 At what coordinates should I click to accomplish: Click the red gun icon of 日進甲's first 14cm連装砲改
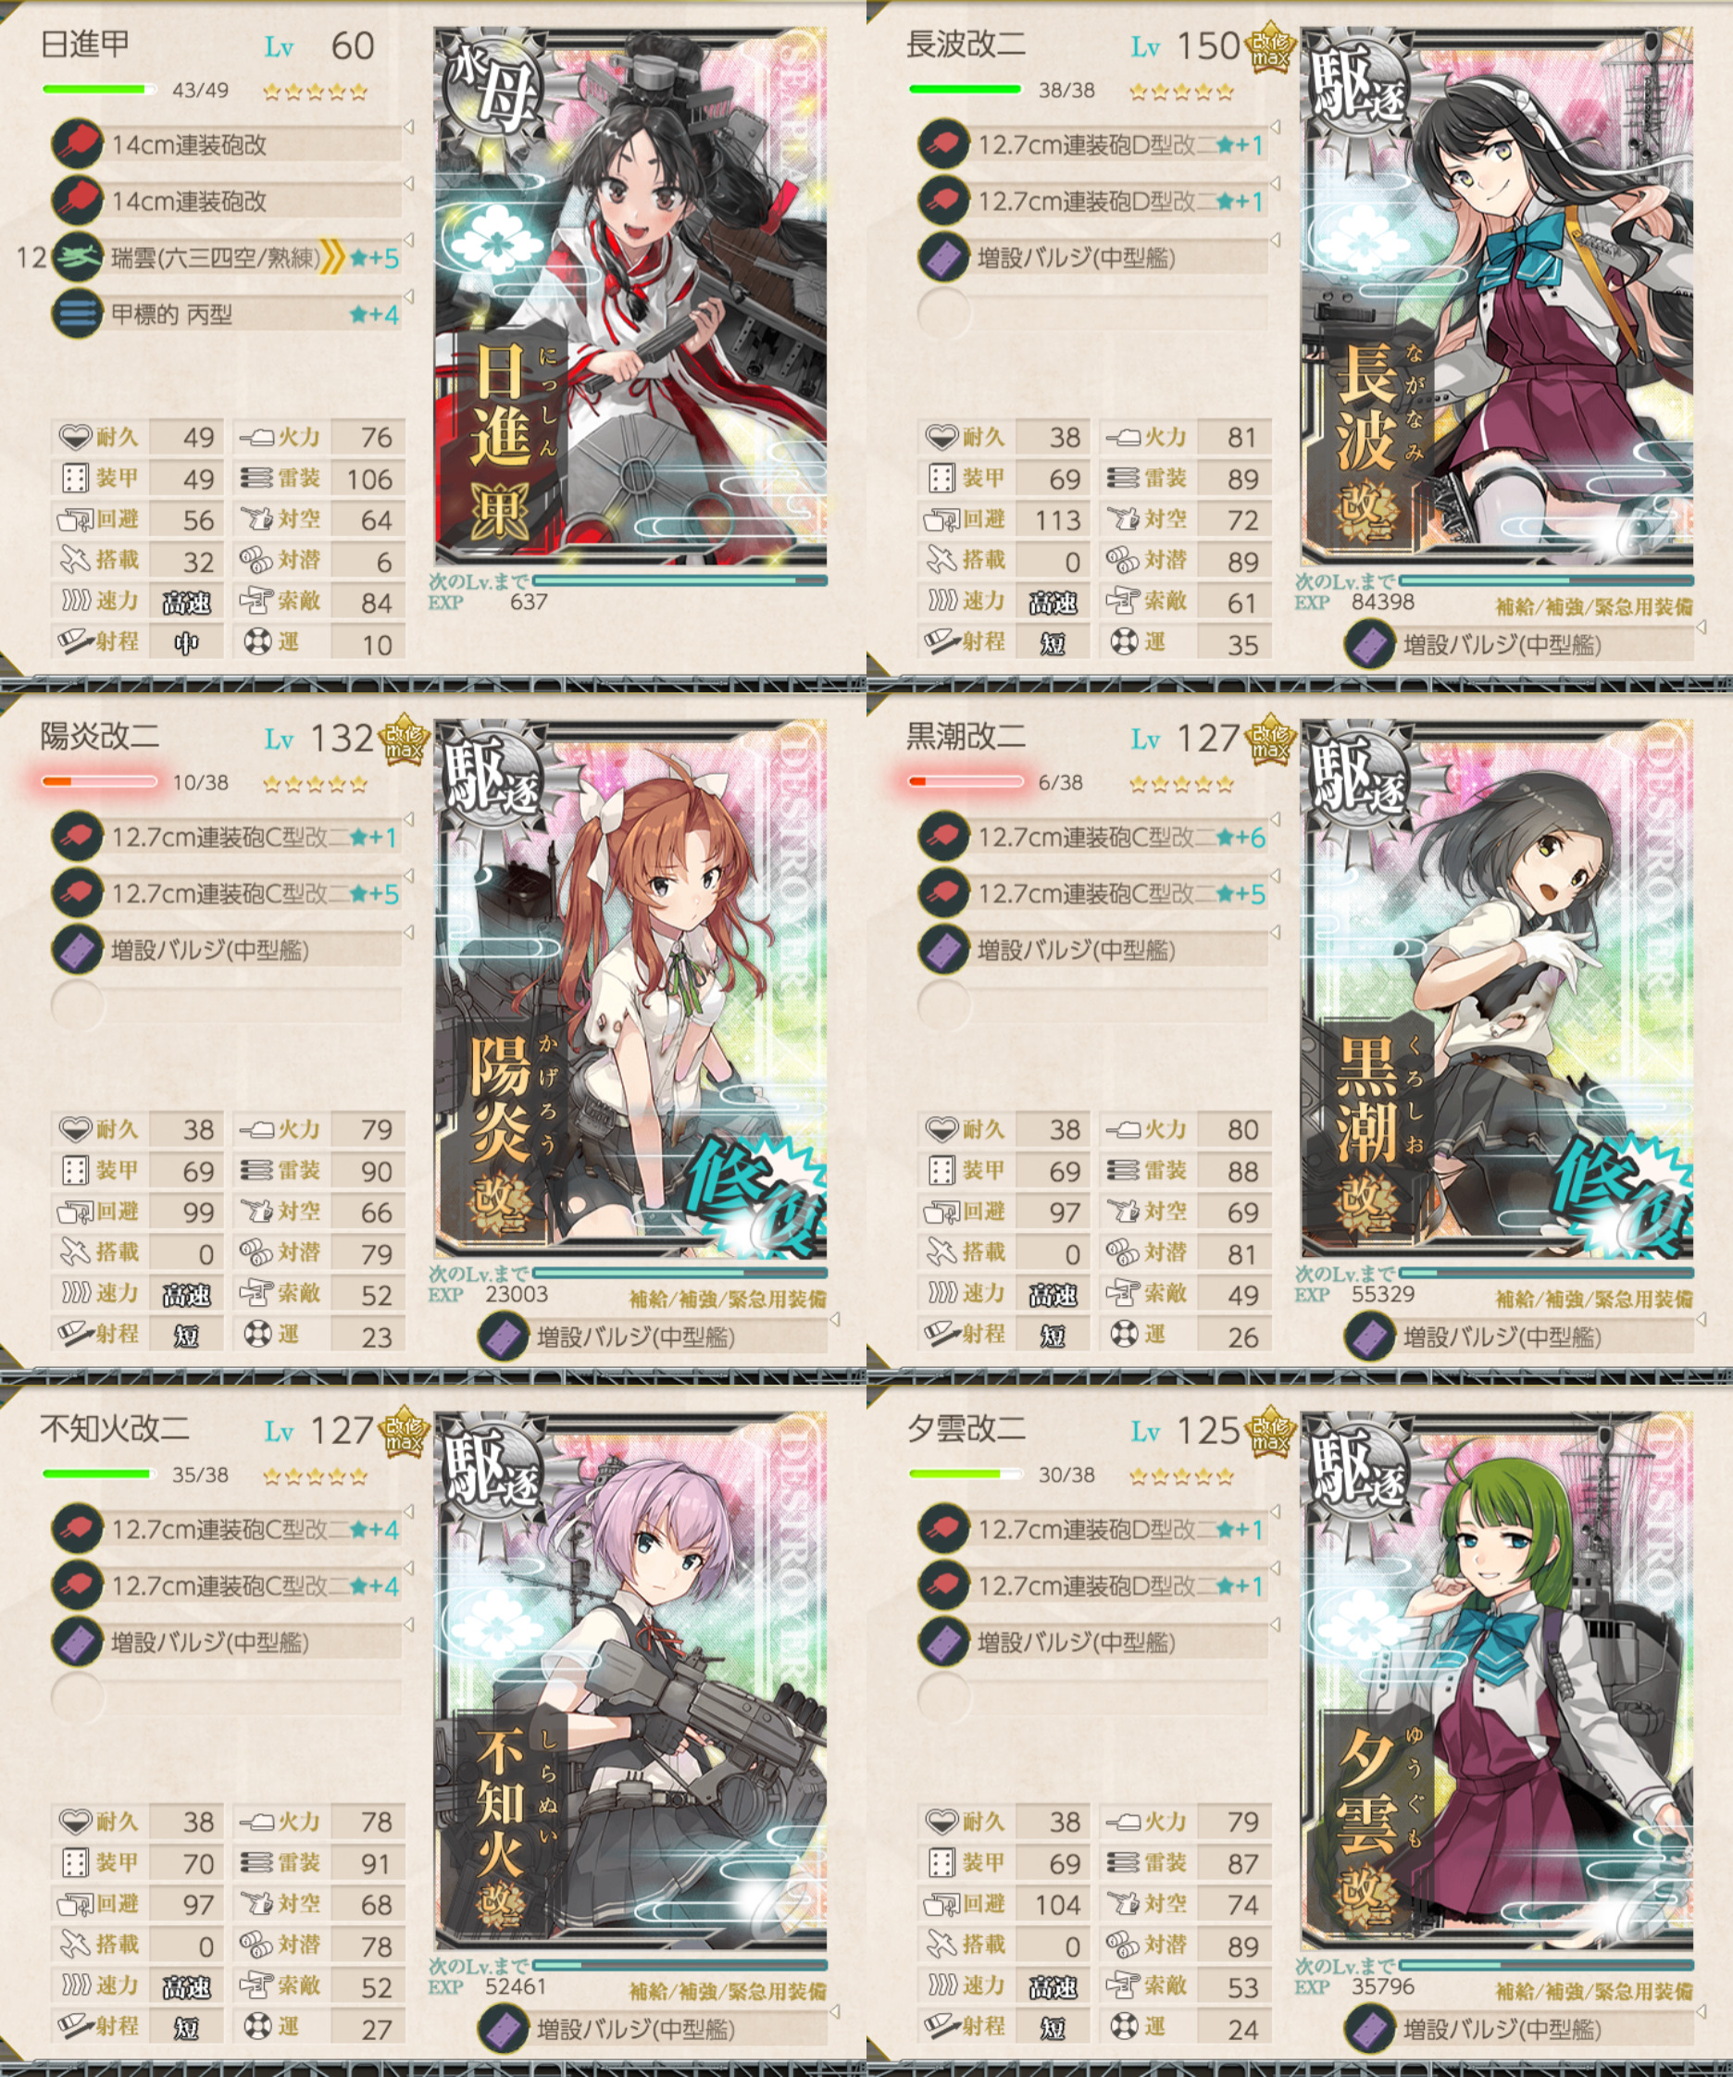[x=77, y=144]
